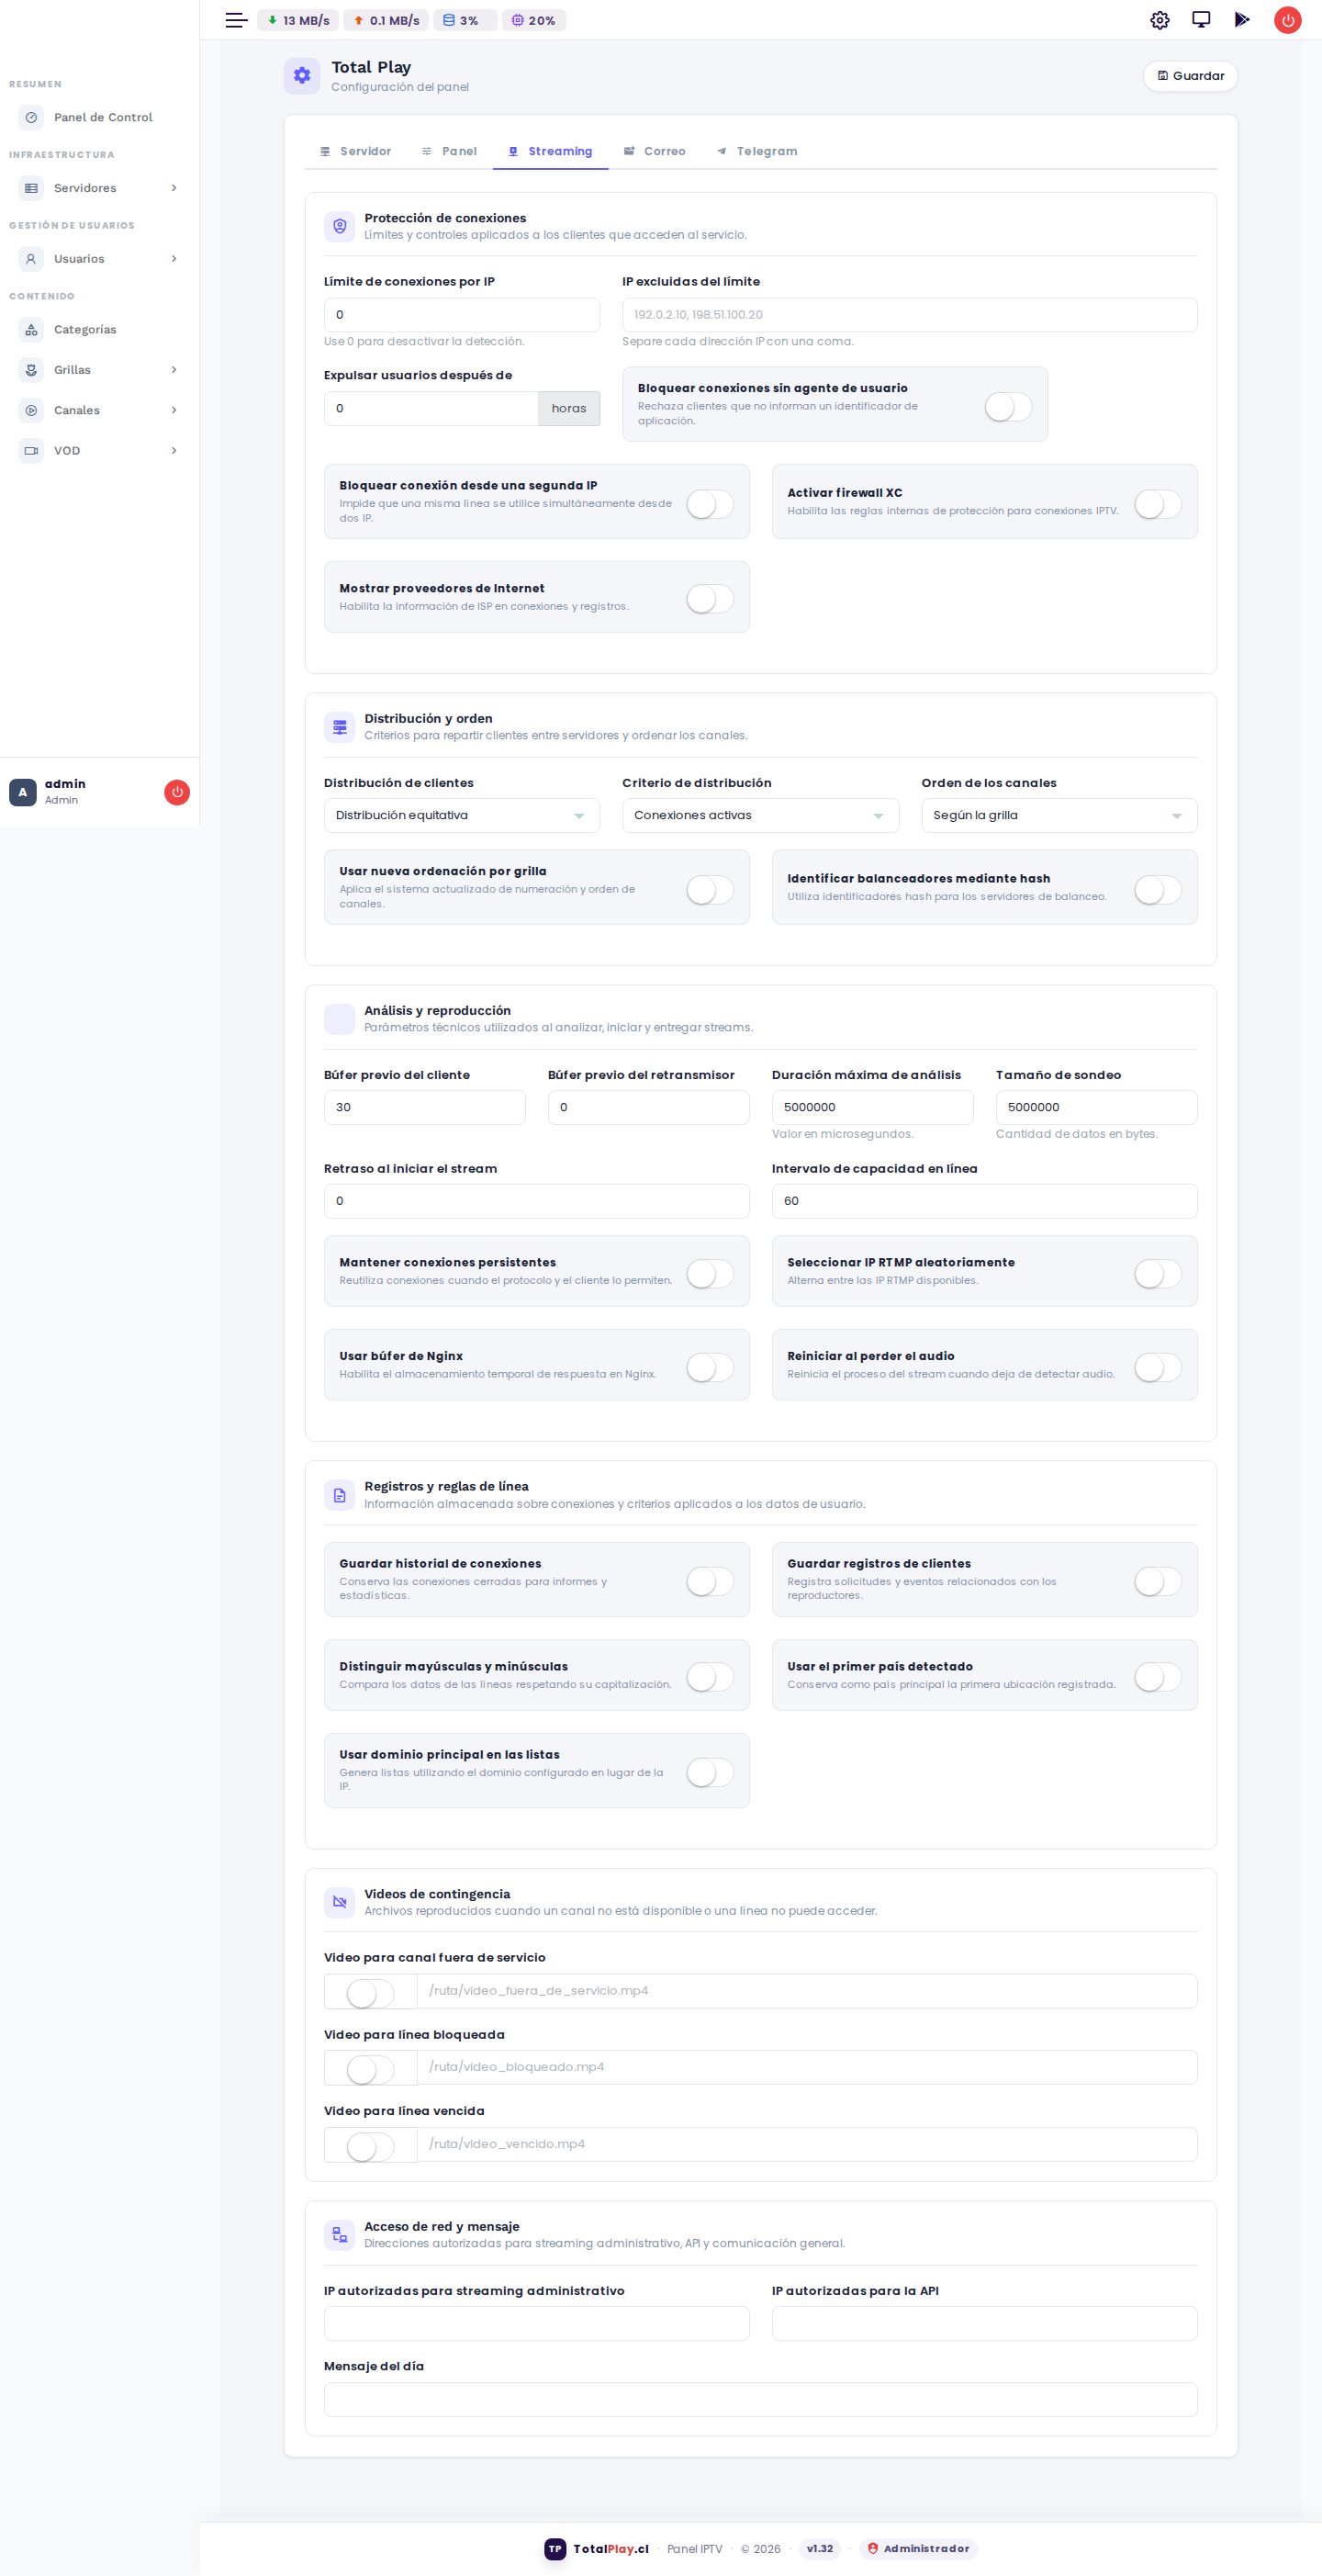
Task: Enable Mantener conexiones persistentes
Action: 710,1273
